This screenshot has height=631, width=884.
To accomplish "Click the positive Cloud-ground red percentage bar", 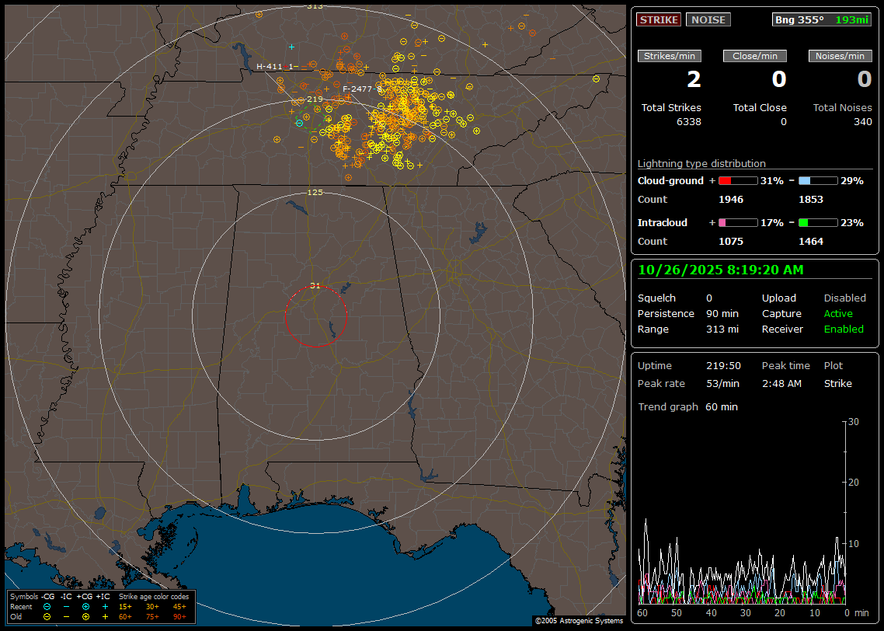I will click(737, 180).
